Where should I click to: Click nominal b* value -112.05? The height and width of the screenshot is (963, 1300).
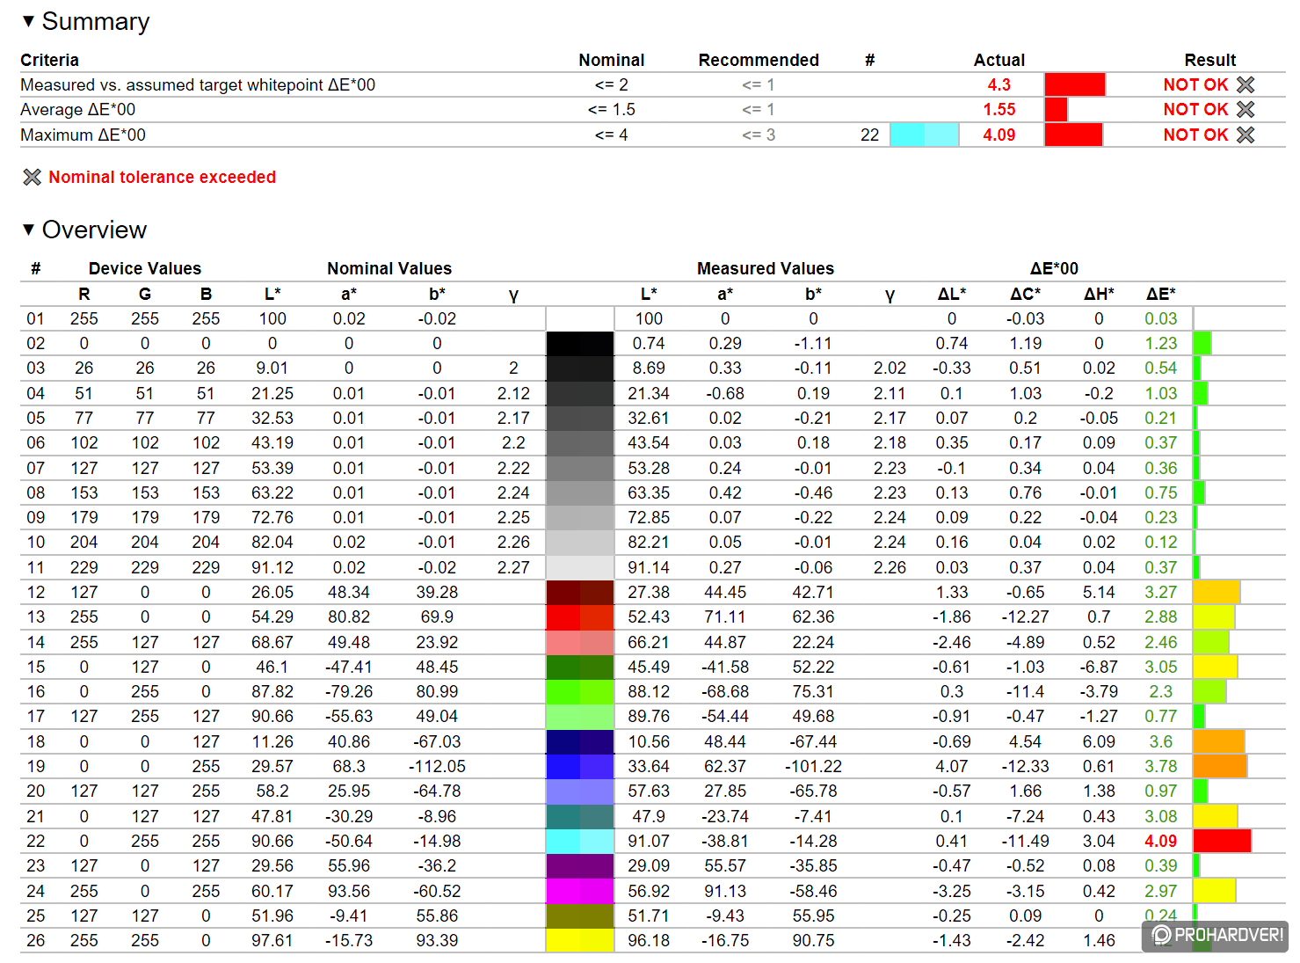(437, 766)
